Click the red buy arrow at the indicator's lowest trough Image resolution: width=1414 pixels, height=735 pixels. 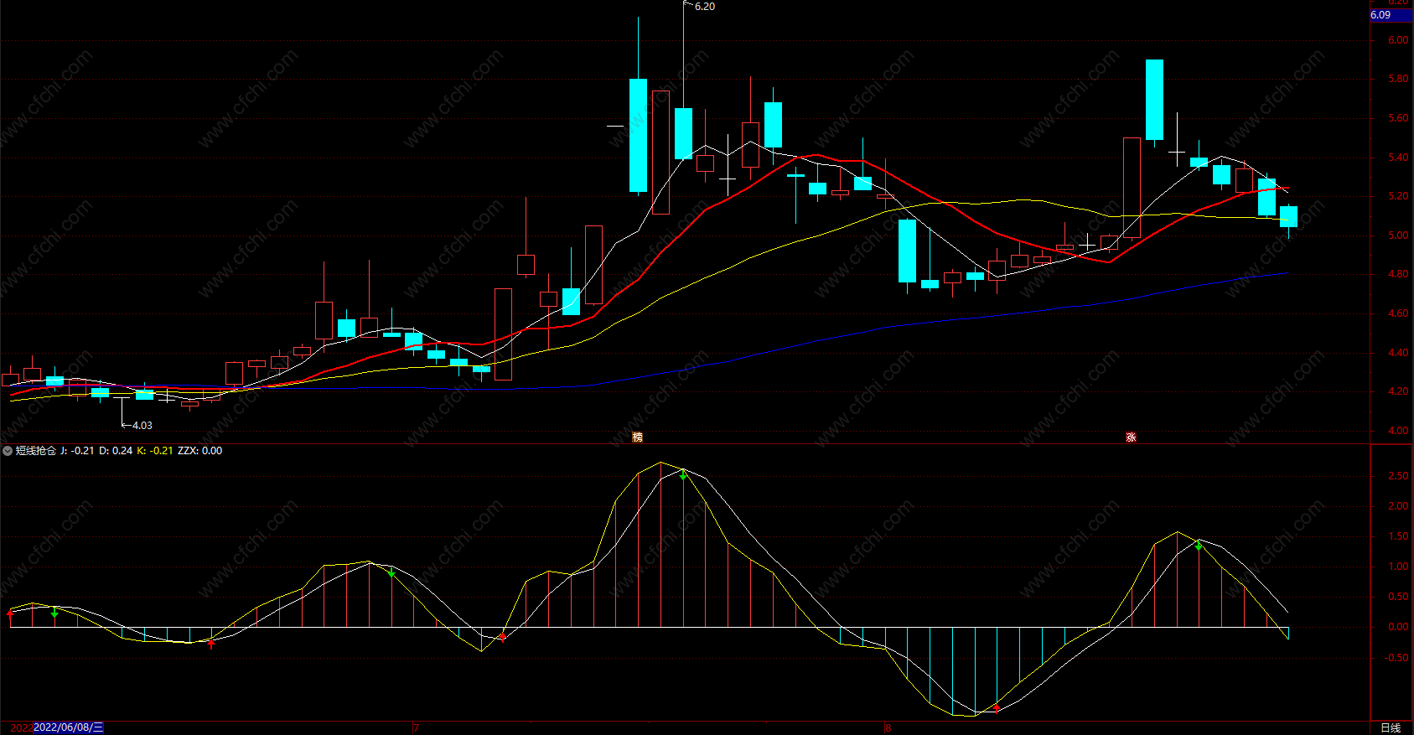[x=997, y=708]
